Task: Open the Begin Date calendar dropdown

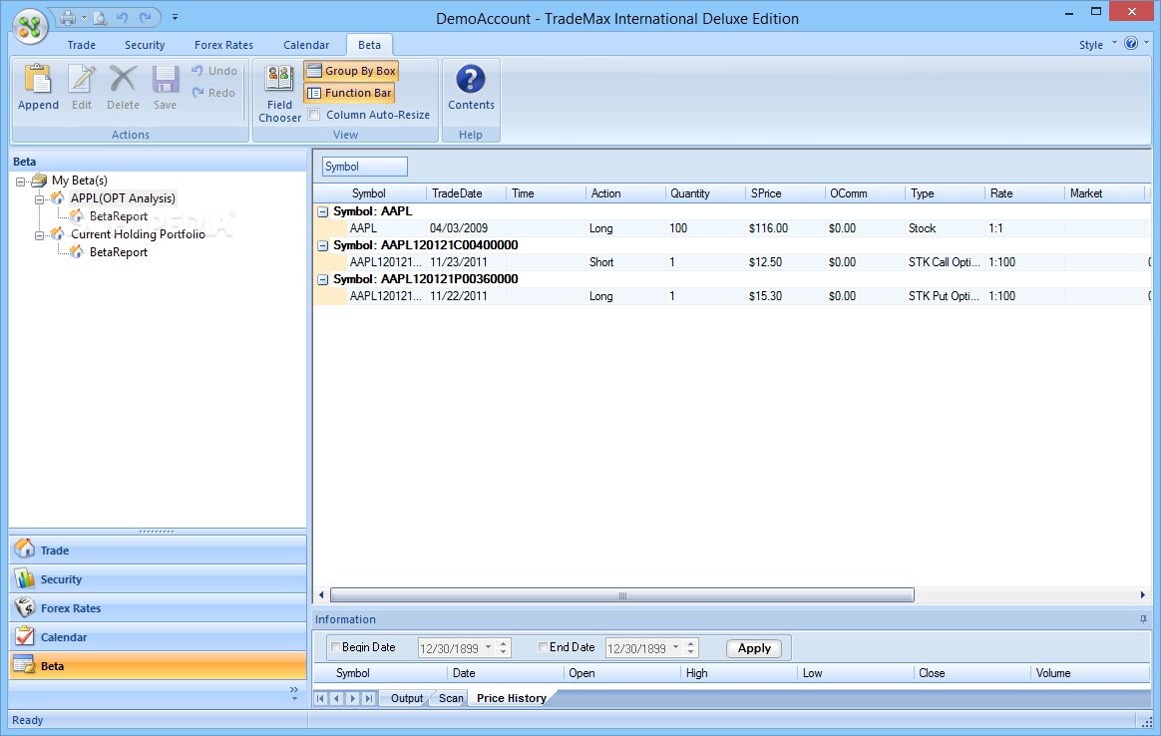Action: pyautogui.click(x=488, y=648)
